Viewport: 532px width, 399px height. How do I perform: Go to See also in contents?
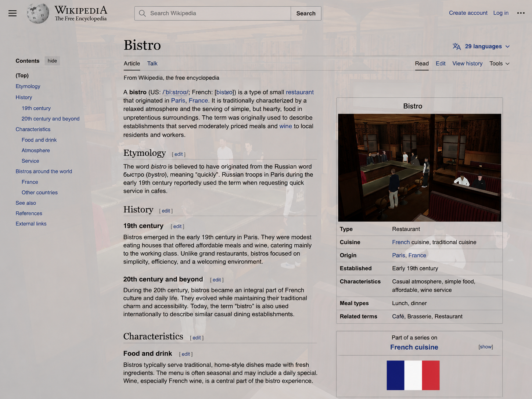pos(26,203)
